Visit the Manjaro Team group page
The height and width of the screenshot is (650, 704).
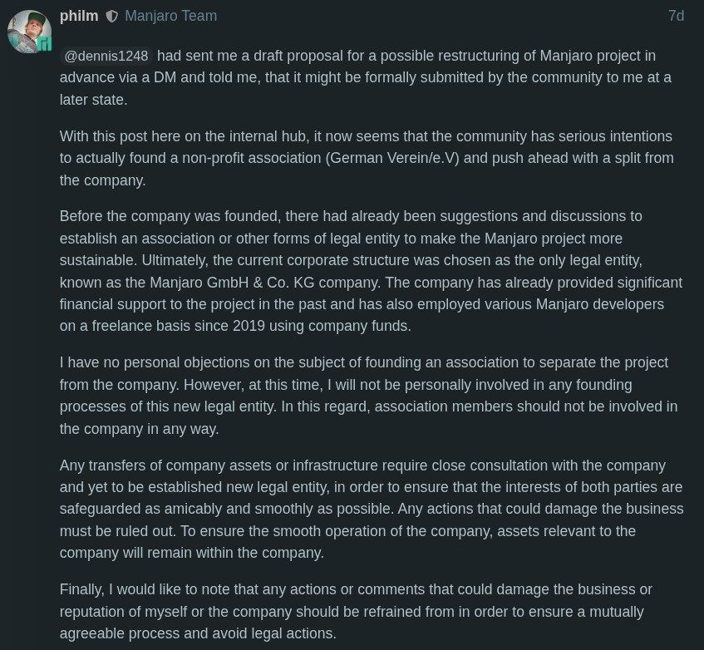(x=170, y=15)
